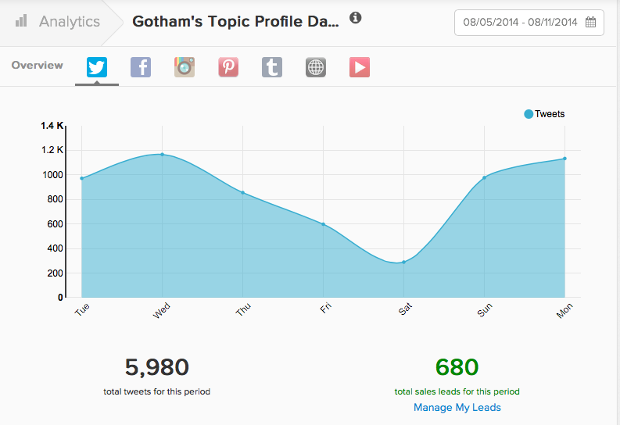This screenshot has height=425, width=620.
Task: Go to the Overview tab
Action: pos(38,66)
